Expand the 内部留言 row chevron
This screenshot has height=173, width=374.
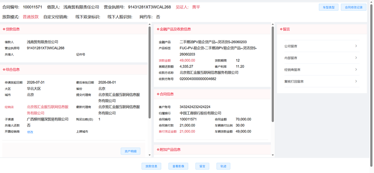pyautogui.click(x=356, y=57)
